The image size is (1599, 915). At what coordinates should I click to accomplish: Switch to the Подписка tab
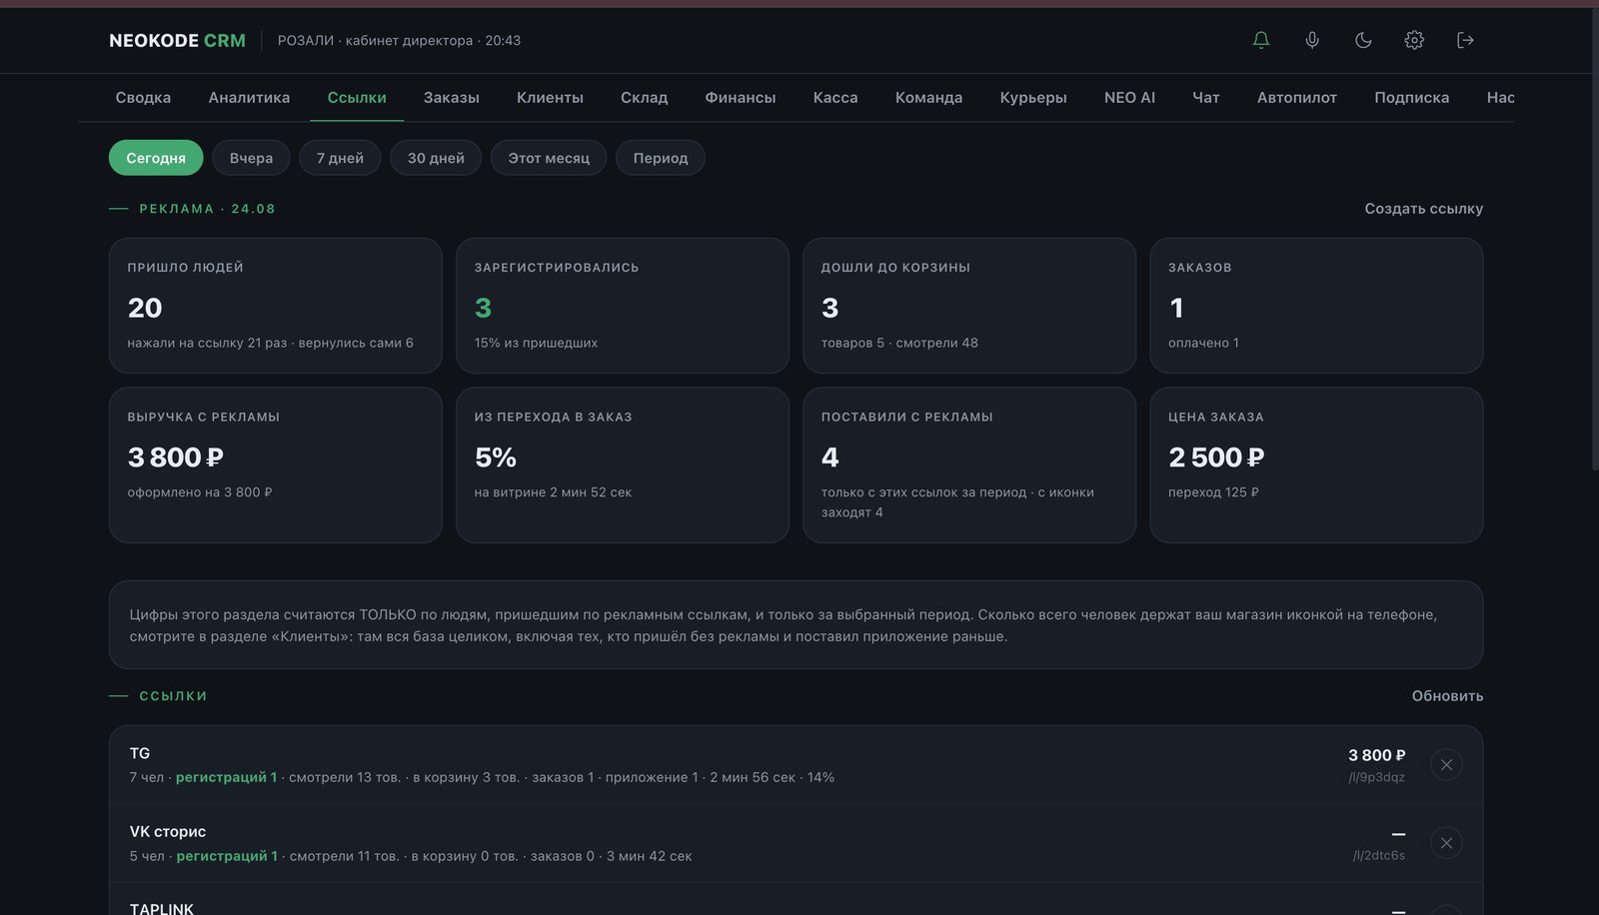pos(1411,97)
